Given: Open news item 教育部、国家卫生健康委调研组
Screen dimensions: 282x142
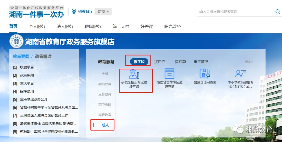Looking at the screenshot, I should pos(49,131).
